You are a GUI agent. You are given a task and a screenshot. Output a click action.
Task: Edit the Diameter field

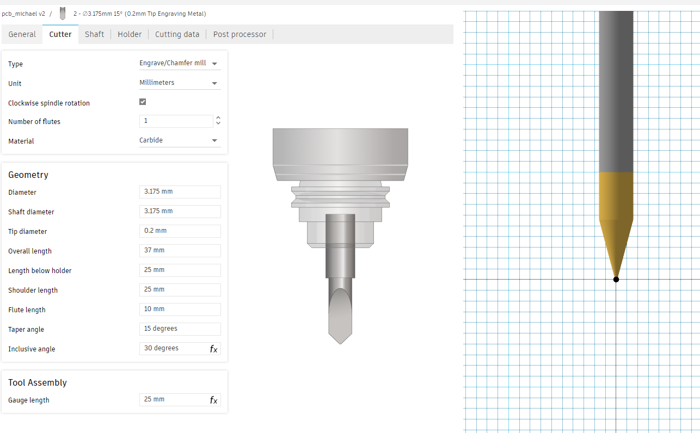click(180, 192)
